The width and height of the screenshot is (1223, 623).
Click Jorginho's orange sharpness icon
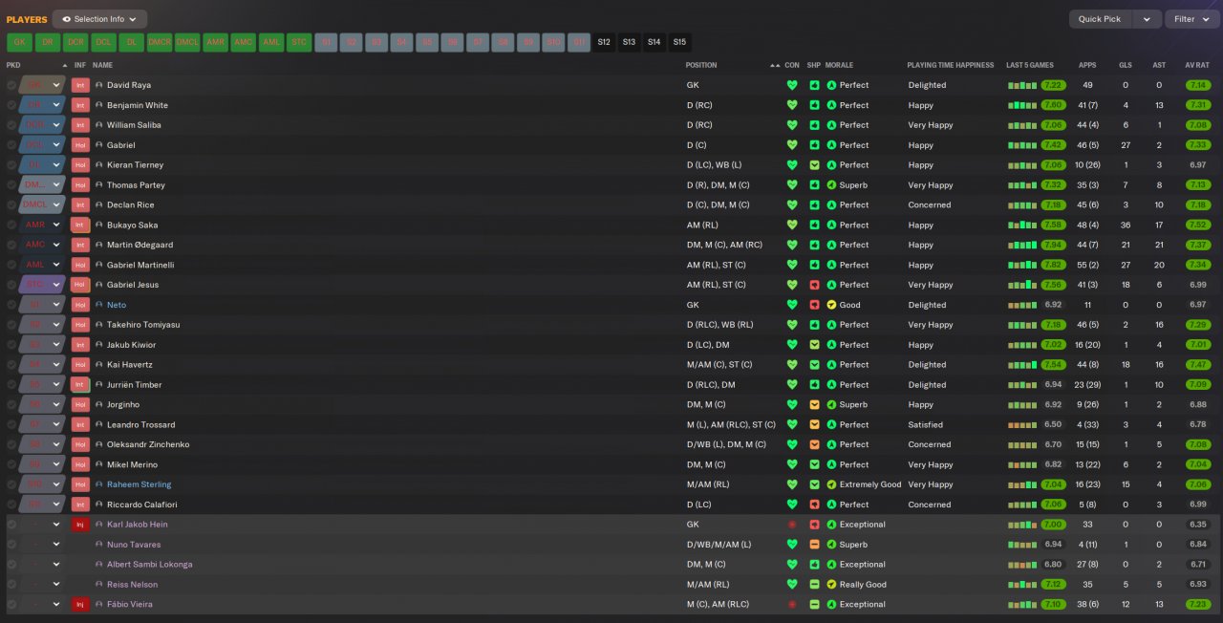(x=814, y=405)
